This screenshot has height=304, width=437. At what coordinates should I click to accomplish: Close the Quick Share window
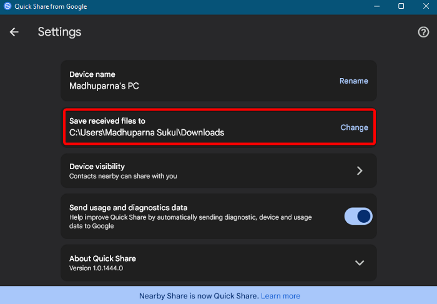[426, 6]
